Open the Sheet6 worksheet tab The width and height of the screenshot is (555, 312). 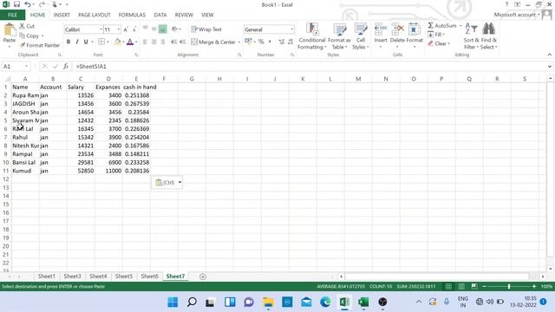(x=149, y=276)
